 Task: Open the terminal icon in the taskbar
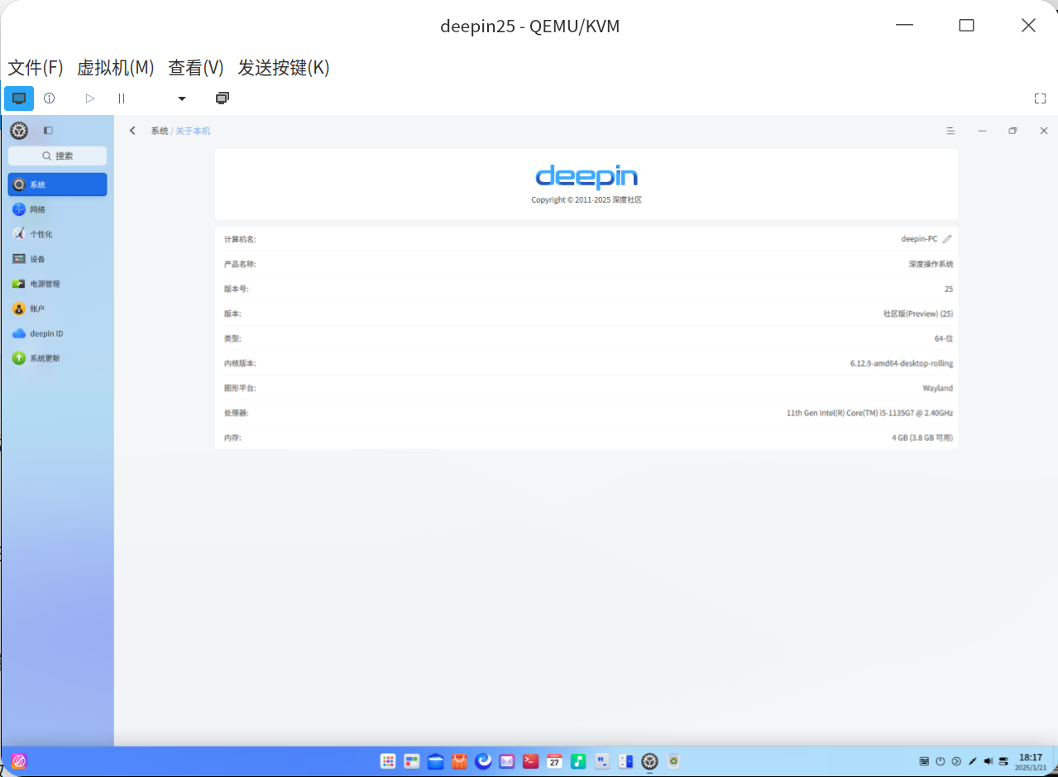click(530, 761)
